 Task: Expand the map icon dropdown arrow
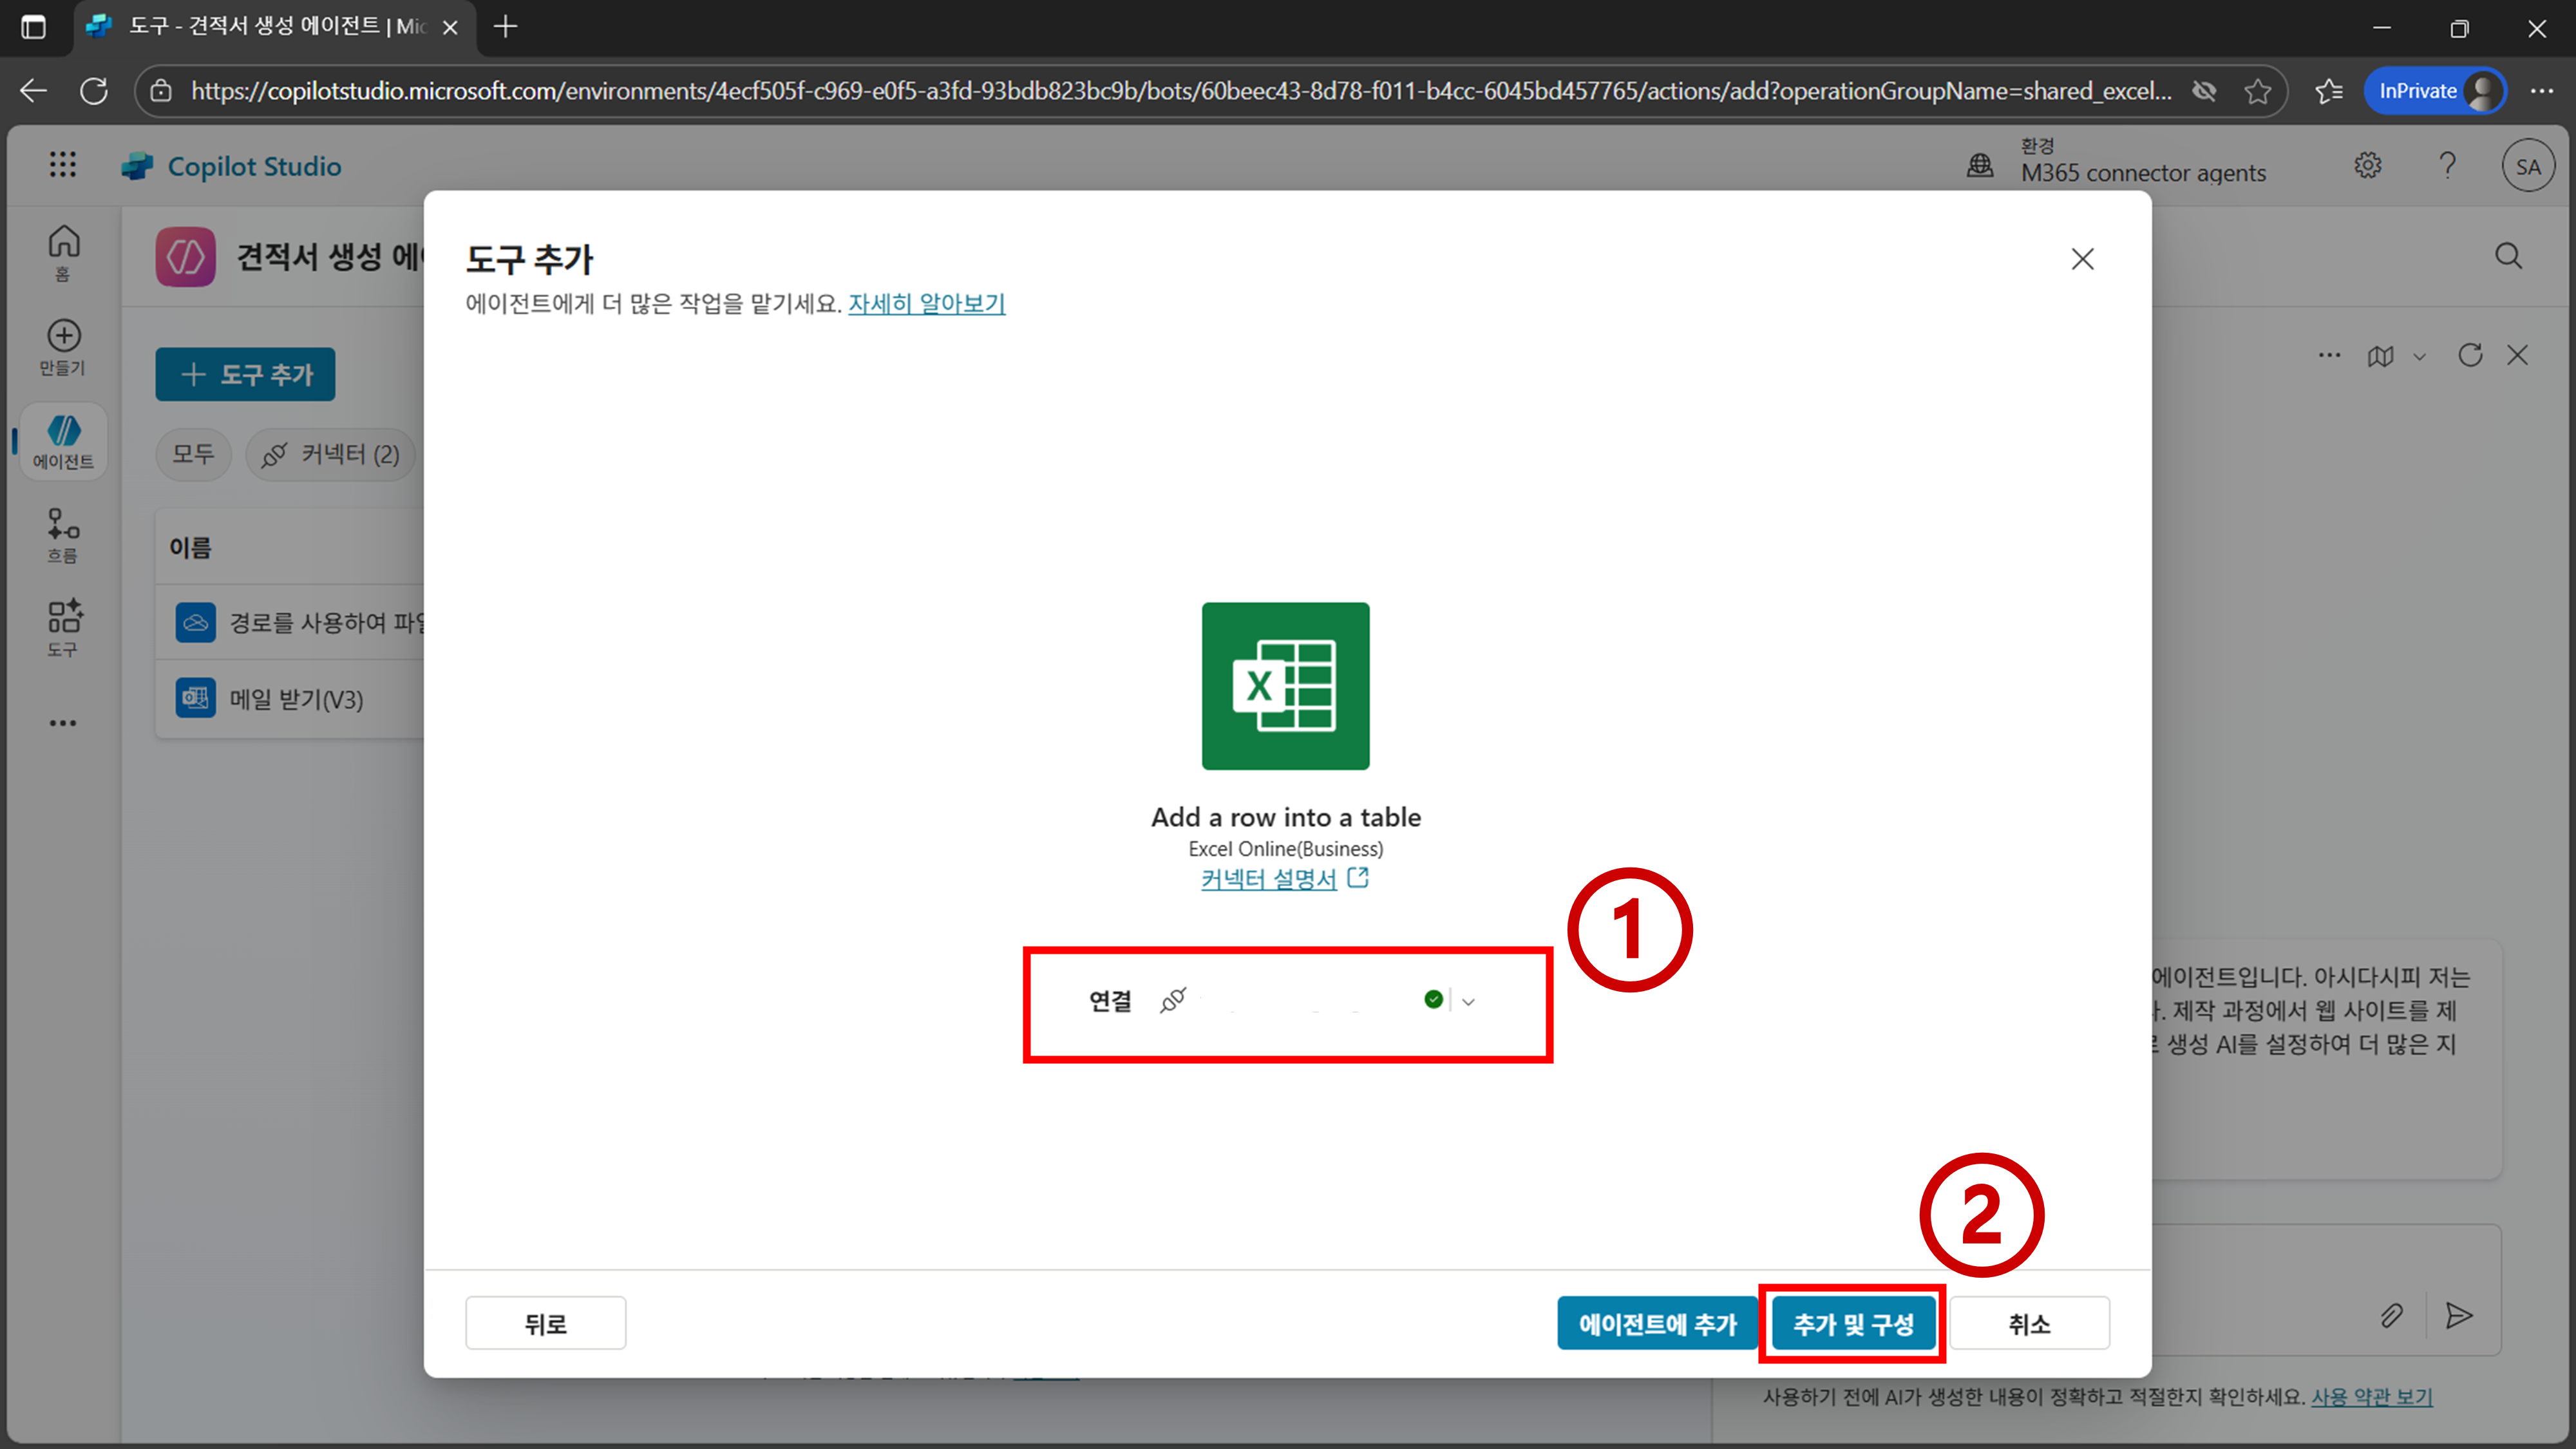point(2419,356)
